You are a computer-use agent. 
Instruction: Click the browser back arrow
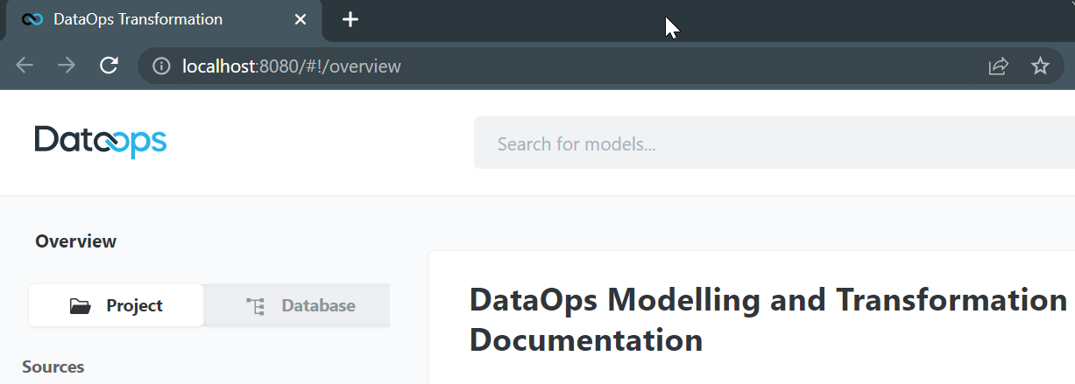click(25, 66)
